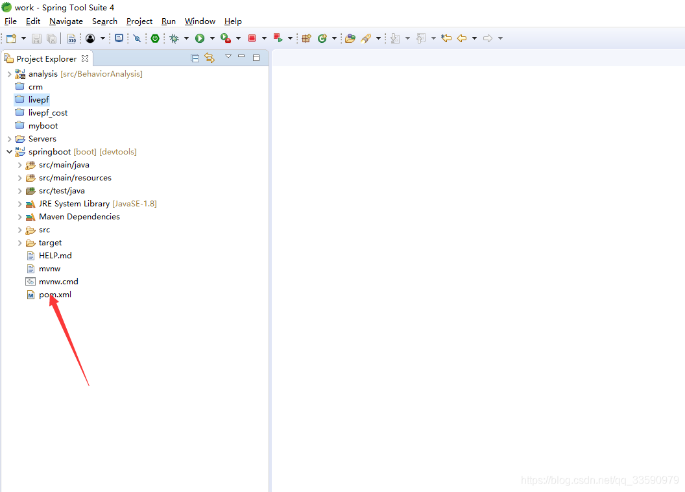Open the Help menu
The height and width of the screenshot is (492, 685).
233,21
